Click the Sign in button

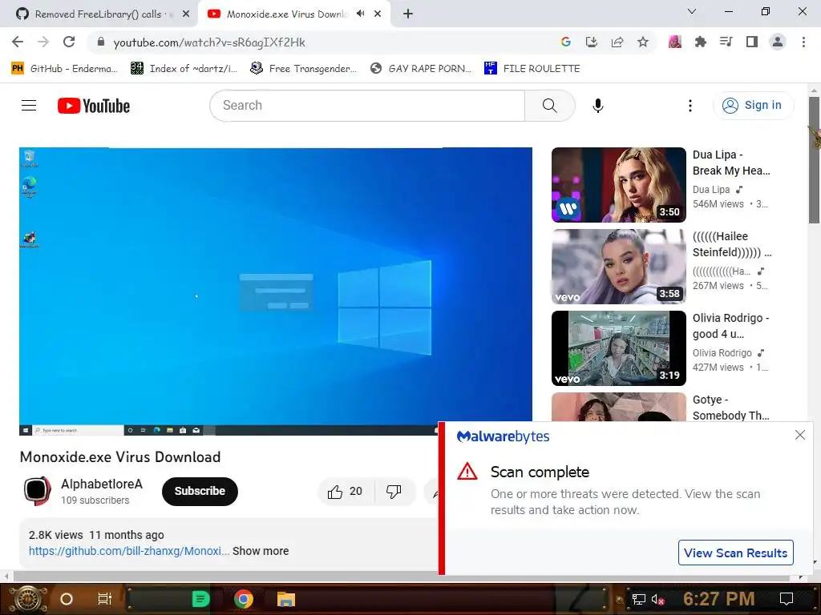tap(753, 106)
